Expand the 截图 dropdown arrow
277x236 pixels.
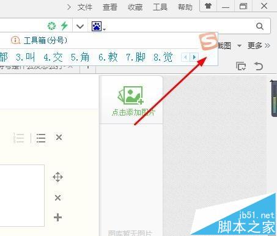240,46
